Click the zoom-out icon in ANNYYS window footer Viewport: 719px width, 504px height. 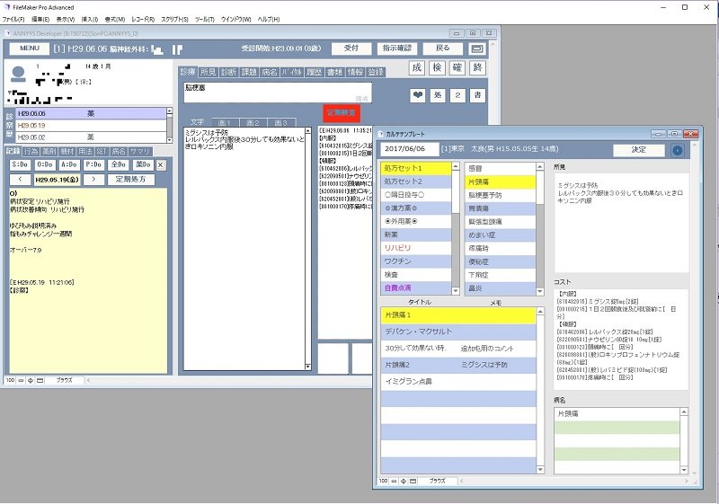(21, 380)
